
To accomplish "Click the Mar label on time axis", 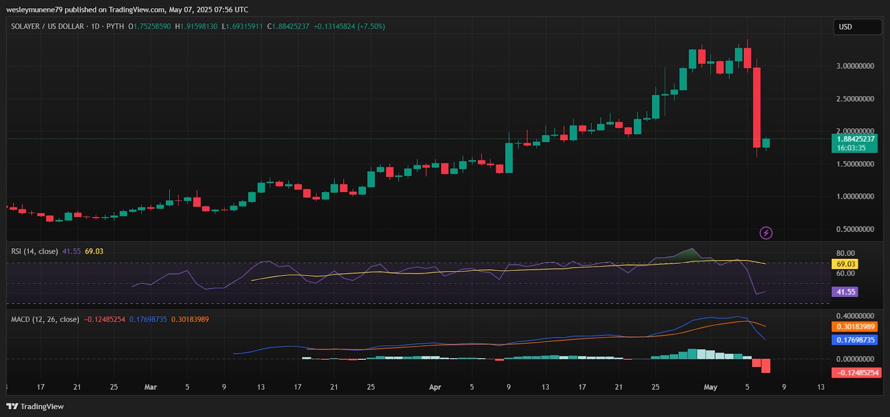I will 150,387.
